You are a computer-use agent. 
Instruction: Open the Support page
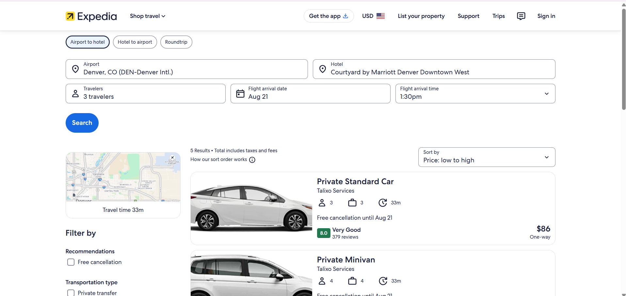coord(468,16)
